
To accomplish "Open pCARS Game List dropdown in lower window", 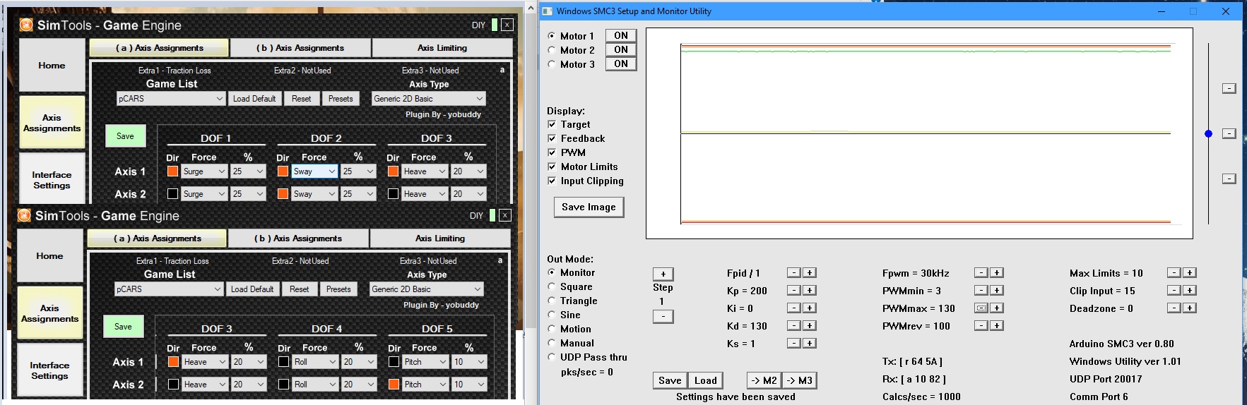I will 168,289.
